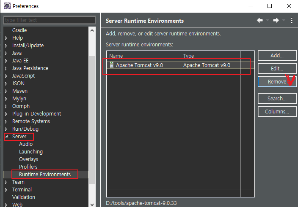Focus the type filter text field
This screenshot has width=298, height=207.
50,20
